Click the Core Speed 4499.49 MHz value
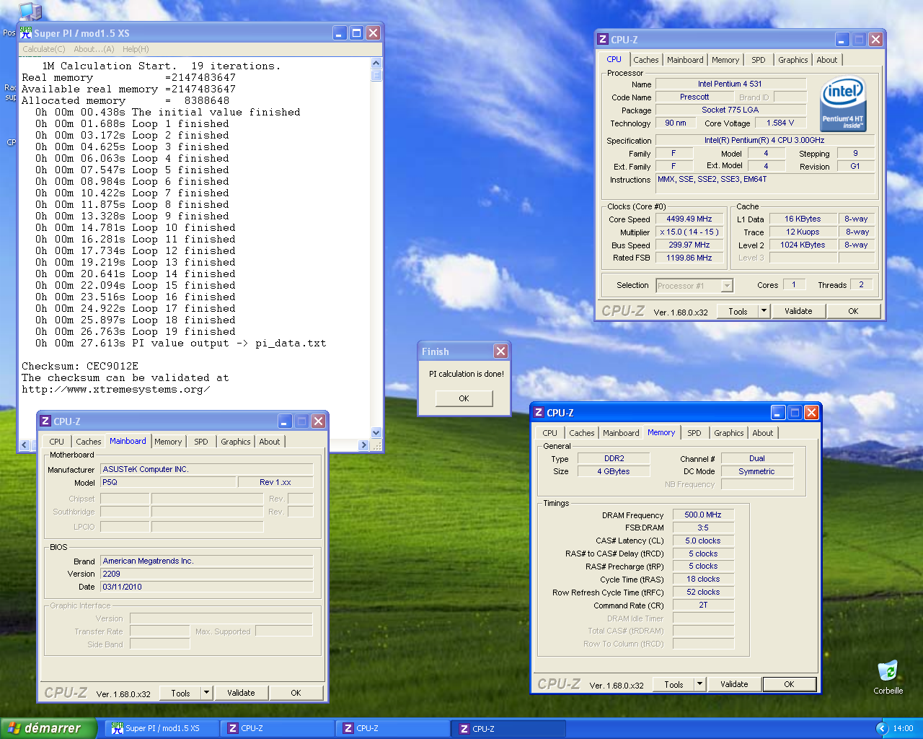Image resolution: width=923 pixels, height=739 pixels. click(x=689, y=219)
